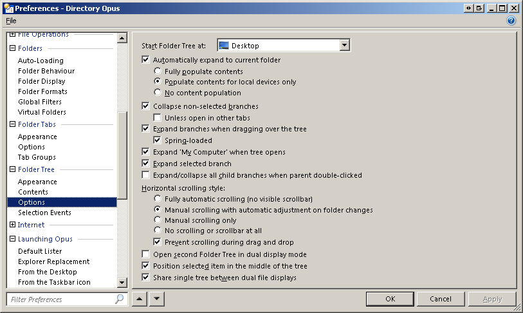Open the Auto-Loading page
The image size is (523, 313).
(41, 61)
